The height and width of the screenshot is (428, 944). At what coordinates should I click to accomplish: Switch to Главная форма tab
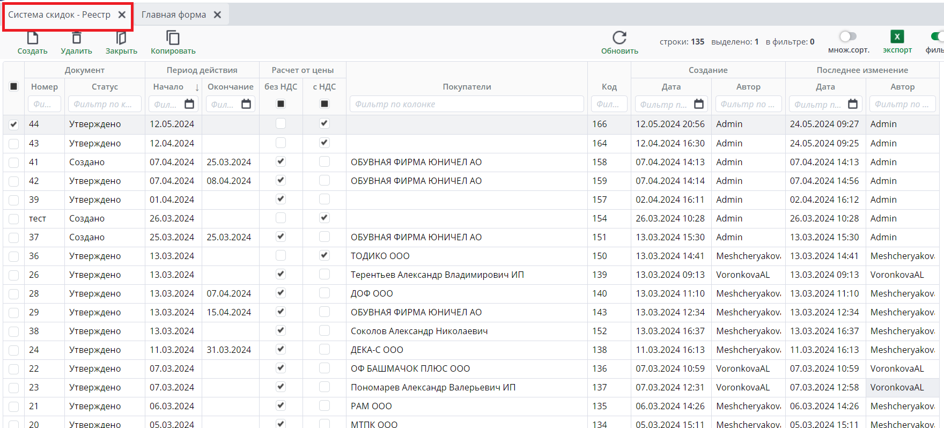173,15
